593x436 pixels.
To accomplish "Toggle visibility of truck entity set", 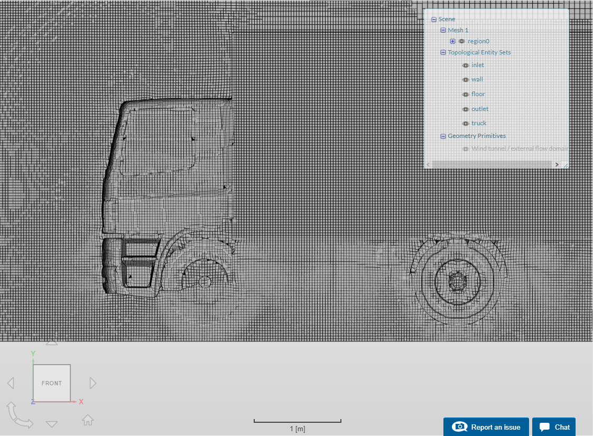I will (466, 124).
